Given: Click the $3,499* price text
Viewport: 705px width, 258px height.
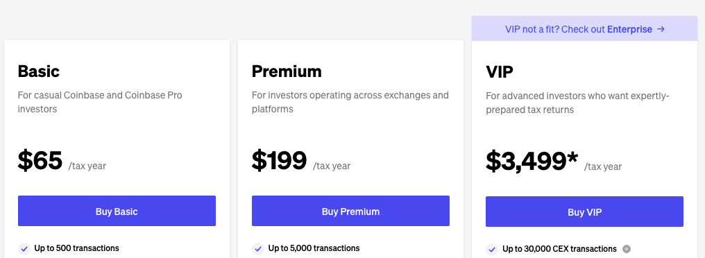Looking at the screenshot, I should tap(532, 162).
